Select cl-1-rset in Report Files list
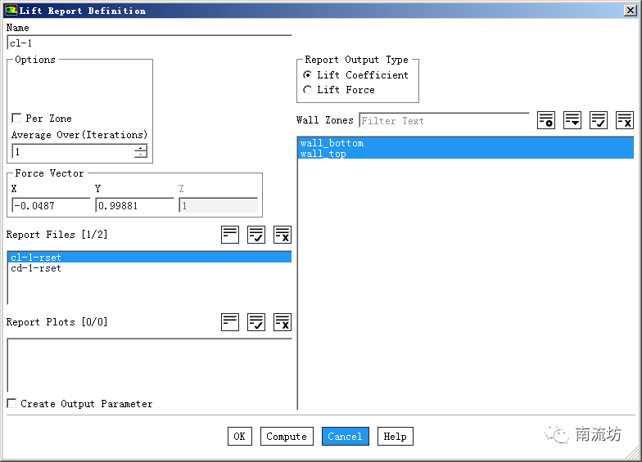The image size is (642, 462). (x=150, y=257)
